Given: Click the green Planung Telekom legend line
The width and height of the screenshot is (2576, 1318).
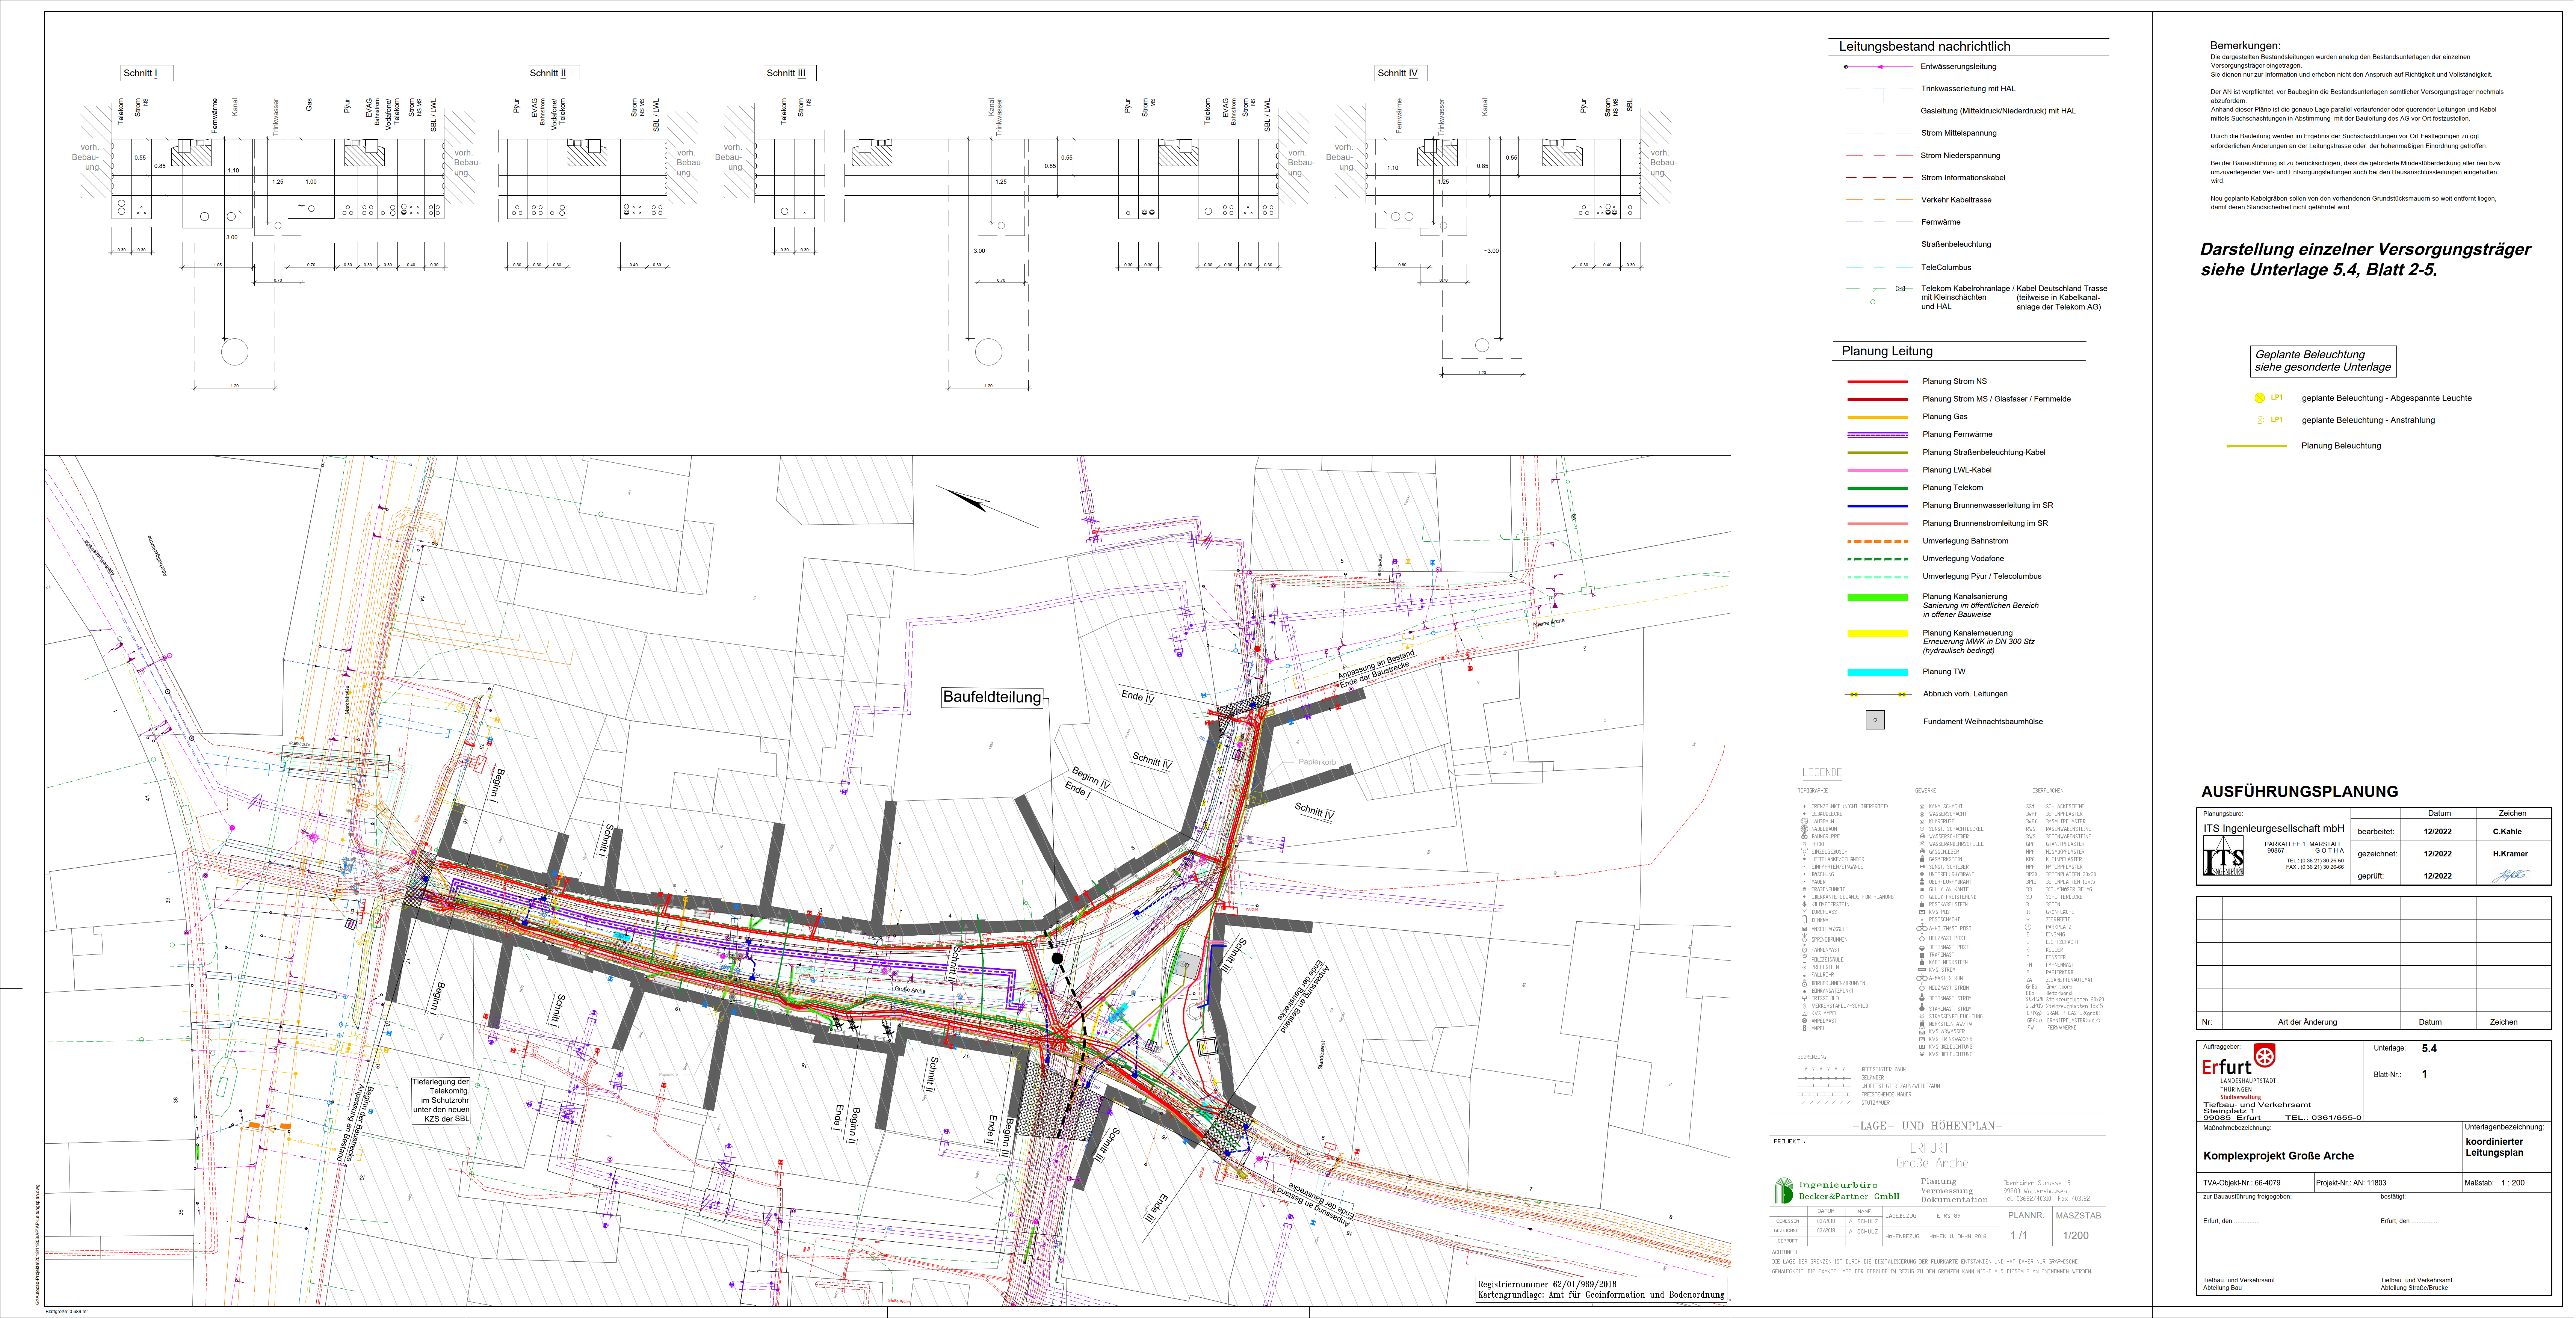Looking at the screenshot, I should (1877, 488).
